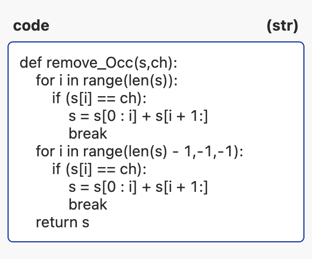Click the second "s = s[0 : i] + s[i + 1:]" line

(138, 187)
